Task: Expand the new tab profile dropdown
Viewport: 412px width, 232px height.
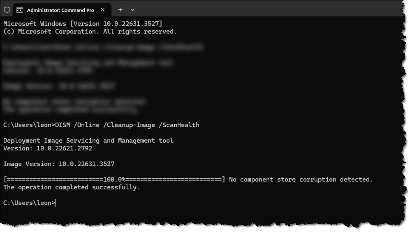Action: [132, 9]
